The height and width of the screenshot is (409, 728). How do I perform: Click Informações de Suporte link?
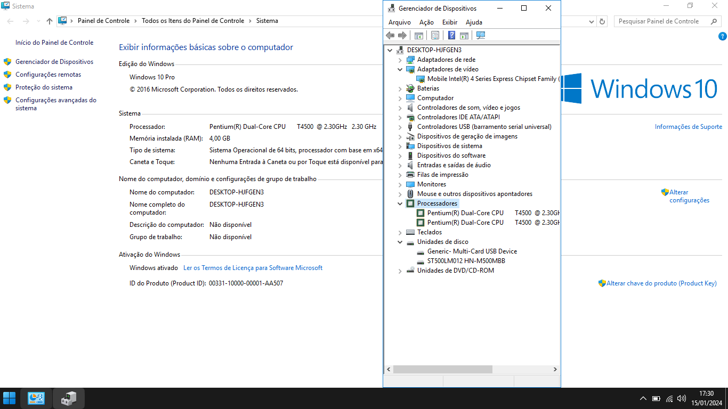pyautogui.click(x=689, y=127)
